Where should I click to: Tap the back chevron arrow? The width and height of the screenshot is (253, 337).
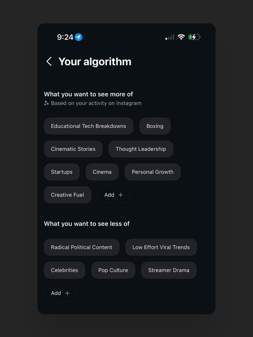pyautogui.click(x=49, y=62)
